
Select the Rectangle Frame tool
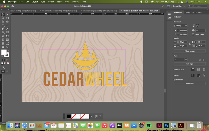click(x=3, y=32)
